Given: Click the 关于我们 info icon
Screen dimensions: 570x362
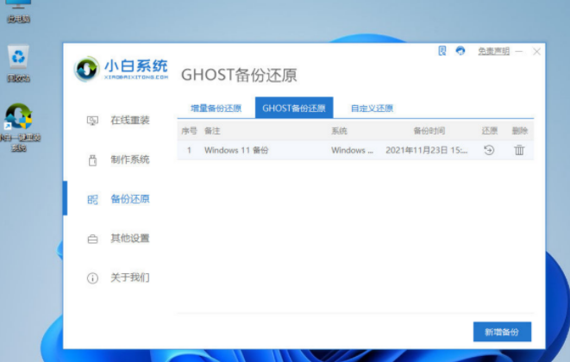Looking at the screenshot, I should pos(92,278).
